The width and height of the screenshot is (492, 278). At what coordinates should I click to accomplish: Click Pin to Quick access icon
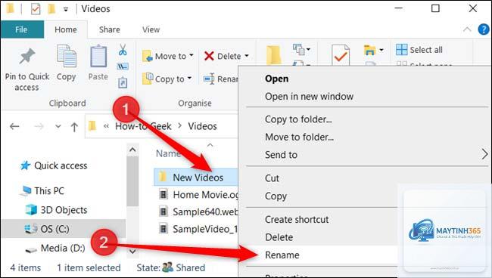[27, 57]
